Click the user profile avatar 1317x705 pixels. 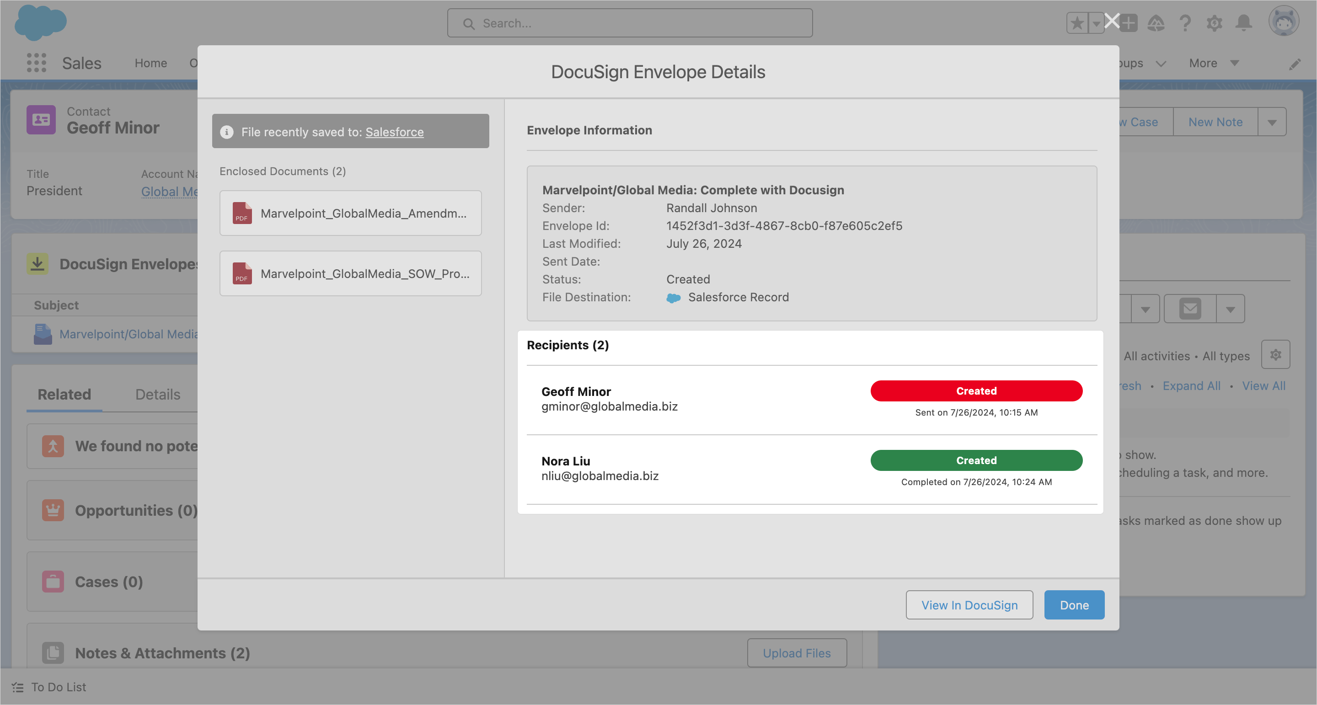pyautogui.click(x=1283, y=21)
